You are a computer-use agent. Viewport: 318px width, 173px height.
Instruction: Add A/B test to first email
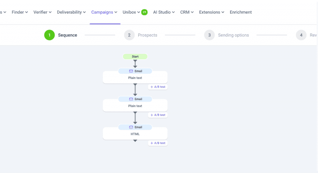pyautogui.click(x=158, y=87)
